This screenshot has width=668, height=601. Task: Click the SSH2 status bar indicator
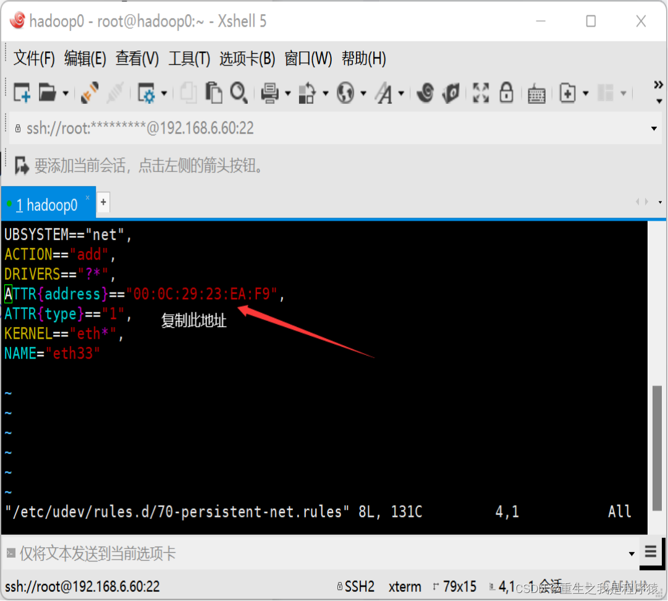pyautogui.click(x=356, y=587)
